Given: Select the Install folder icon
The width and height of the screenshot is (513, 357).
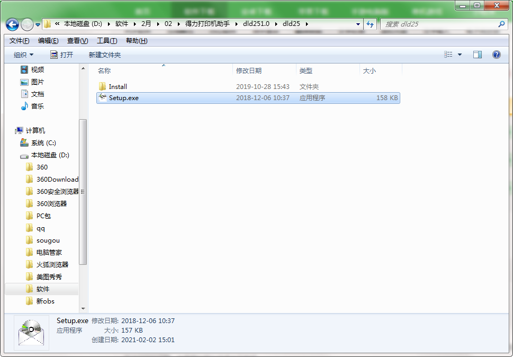Looking at the screenshot, I should 102,86.
